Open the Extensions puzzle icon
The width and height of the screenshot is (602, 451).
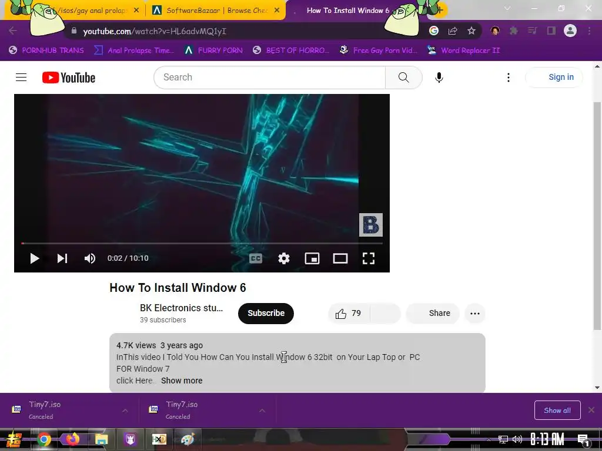click(514, 31)
